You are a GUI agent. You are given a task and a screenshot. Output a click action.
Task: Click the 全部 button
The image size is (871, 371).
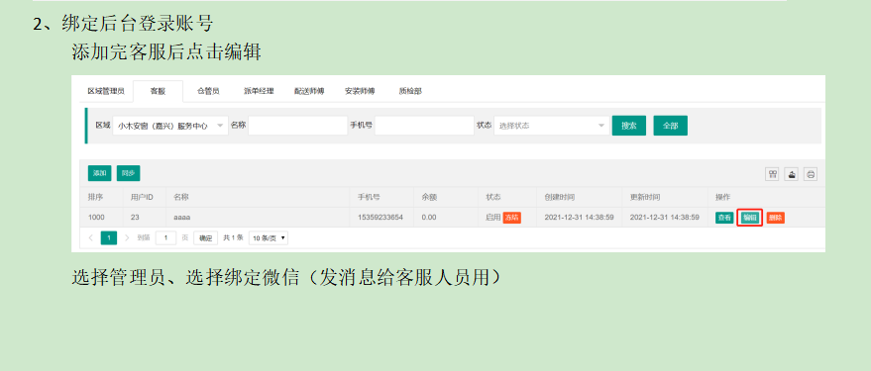click(671, 126)
